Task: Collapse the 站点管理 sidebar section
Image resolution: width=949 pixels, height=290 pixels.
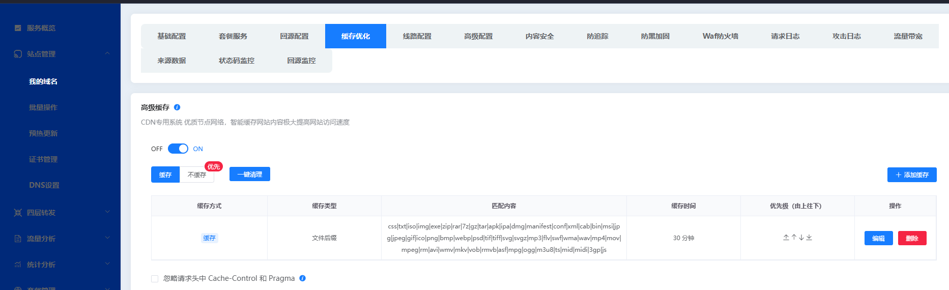Action: pyautogui.click(x=107, y=53)
